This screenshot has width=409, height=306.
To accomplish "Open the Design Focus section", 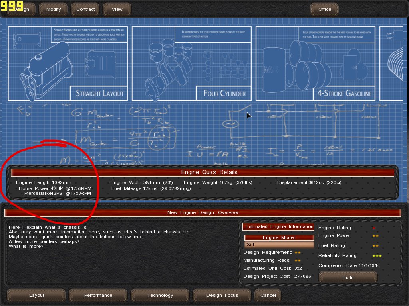I will pyautogui.click(x=222, y=295).
